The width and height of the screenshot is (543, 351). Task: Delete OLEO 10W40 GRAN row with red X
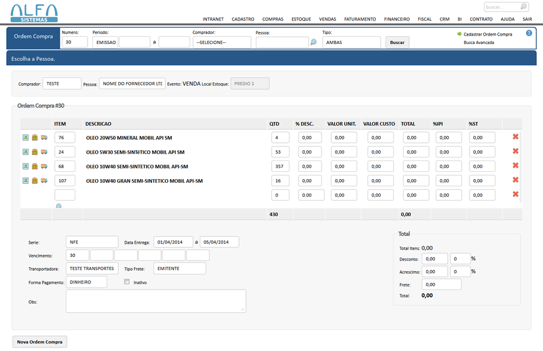pyautogui.click(x=516, y=180)
